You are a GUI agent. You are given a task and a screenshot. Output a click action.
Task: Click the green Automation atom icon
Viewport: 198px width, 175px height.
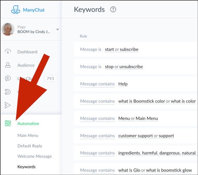click(8, 123)
